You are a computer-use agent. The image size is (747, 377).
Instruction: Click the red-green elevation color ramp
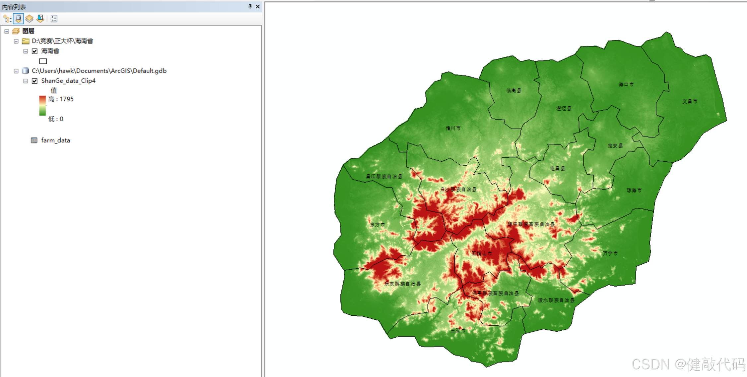tap(42, 106)
